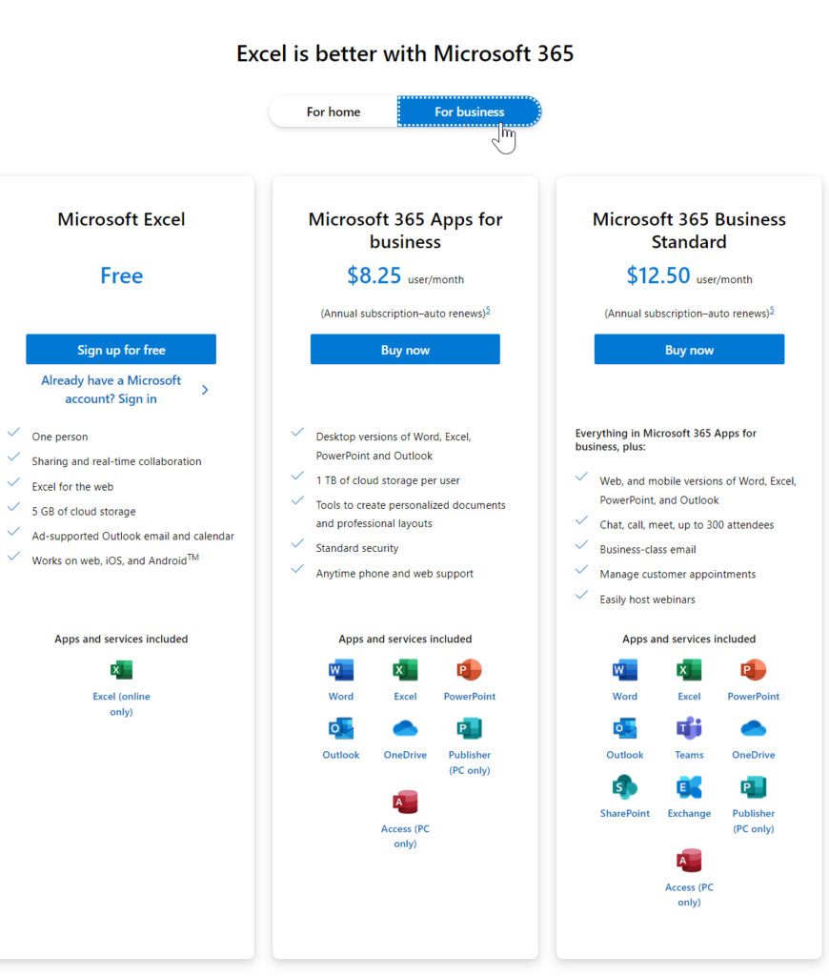Click the '$8.25' price
829x976 pixels.
374,275
